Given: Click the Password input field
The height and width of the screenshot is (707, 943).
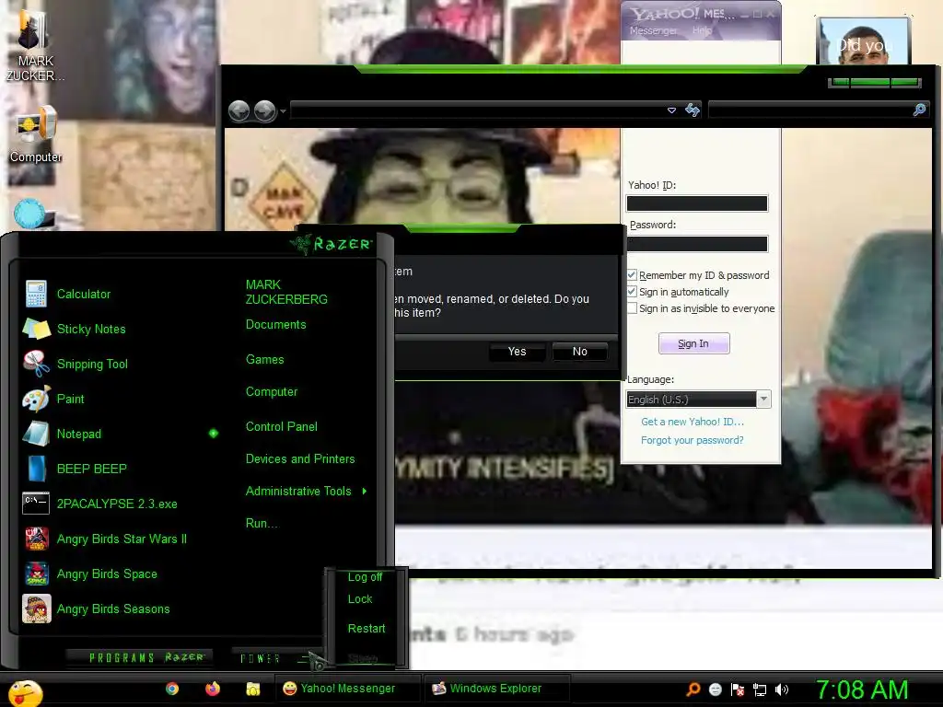Looking at the screenshot, I should (x=697, y=243).
